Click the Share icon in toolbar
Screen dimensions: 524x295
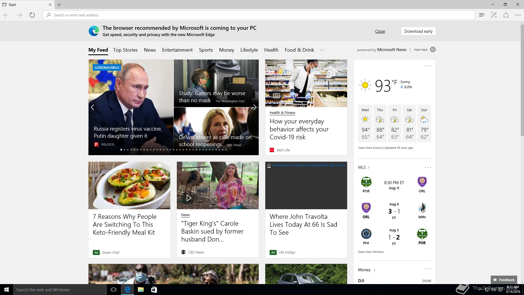point(506,15)
